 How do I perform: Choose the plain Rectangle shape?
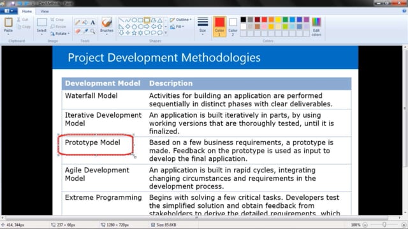pyautogui.click(x=140, y=20)
